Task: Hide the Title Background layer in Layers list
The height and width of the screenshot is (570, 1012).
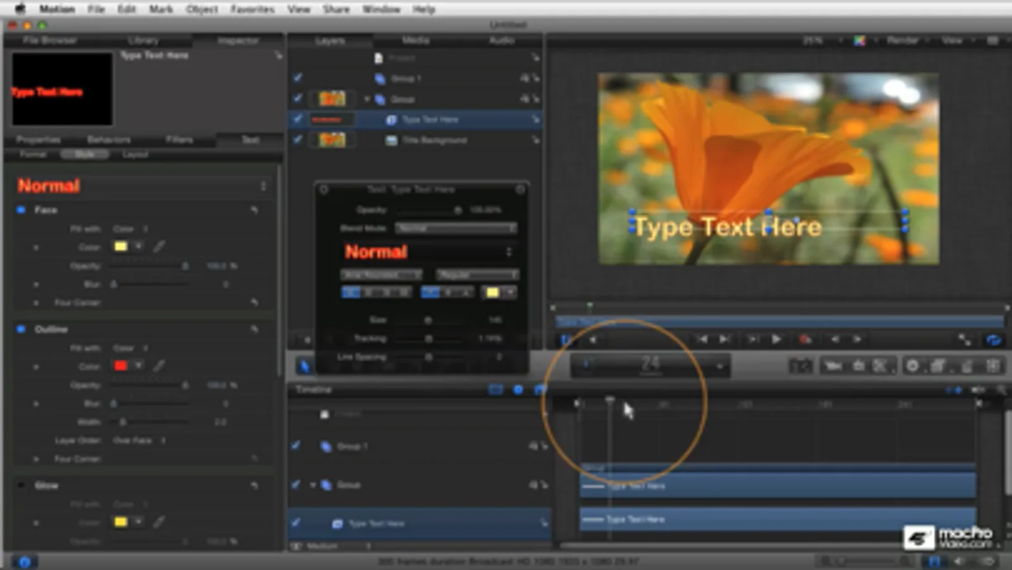Action: [x=297, y=139]
